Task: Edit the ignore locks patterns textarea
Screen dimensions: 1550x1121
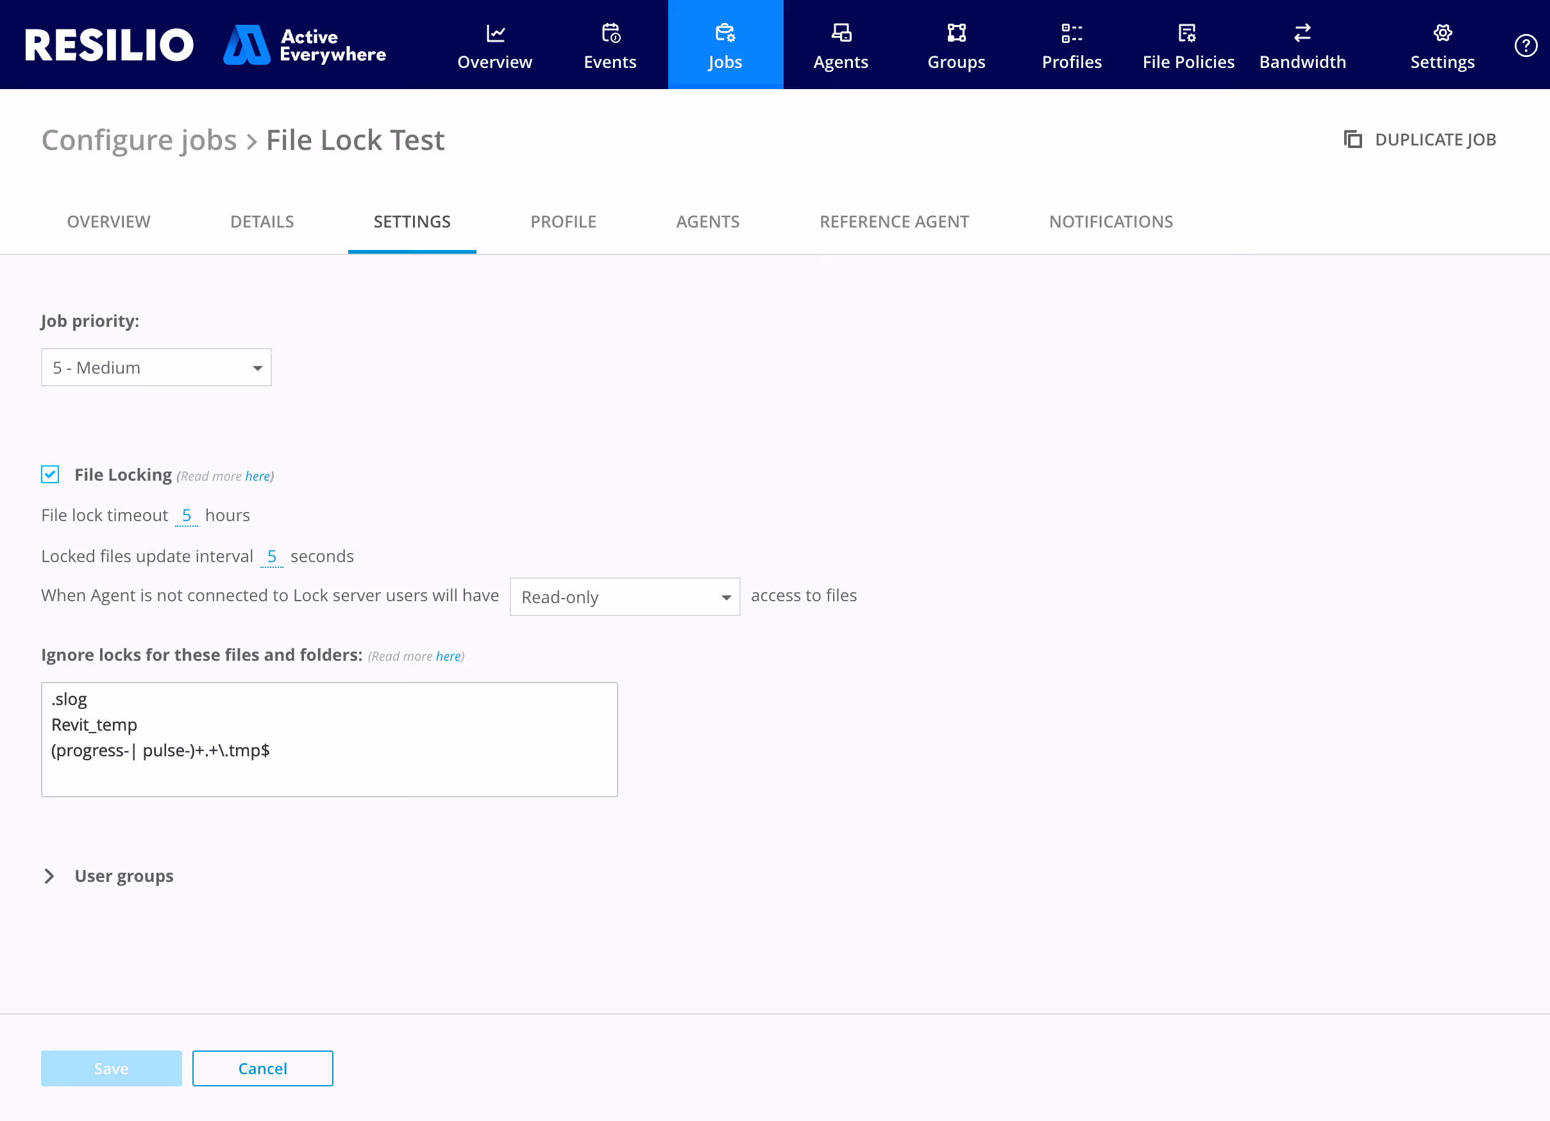Action: pos(330,739)
